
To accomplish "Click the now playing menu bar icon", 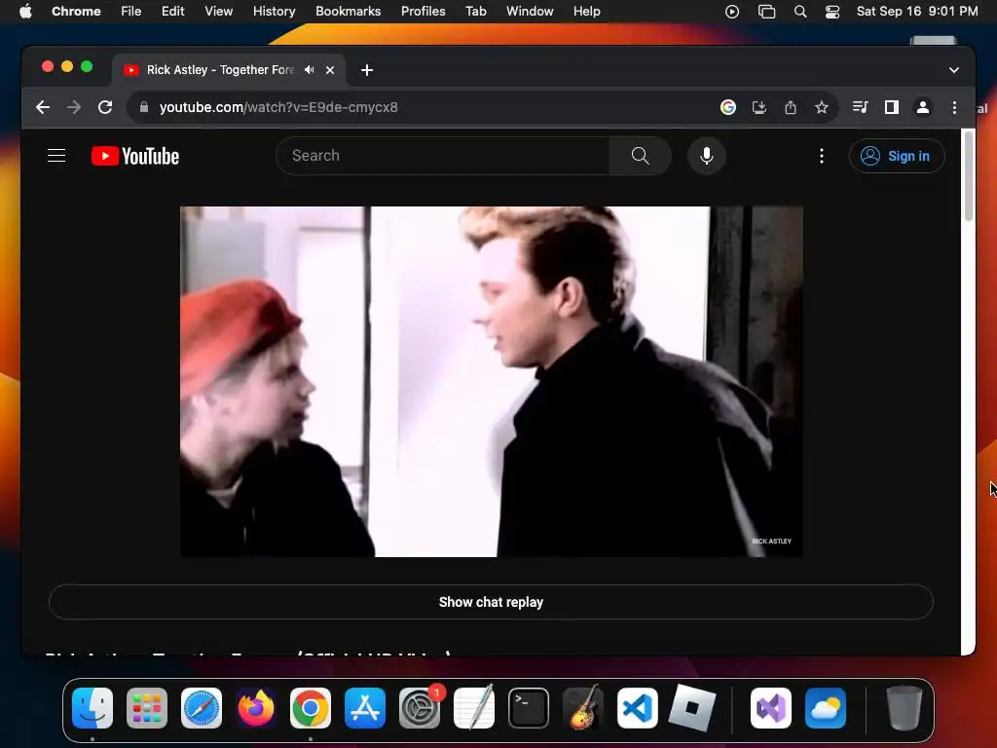I will (732, 12).
